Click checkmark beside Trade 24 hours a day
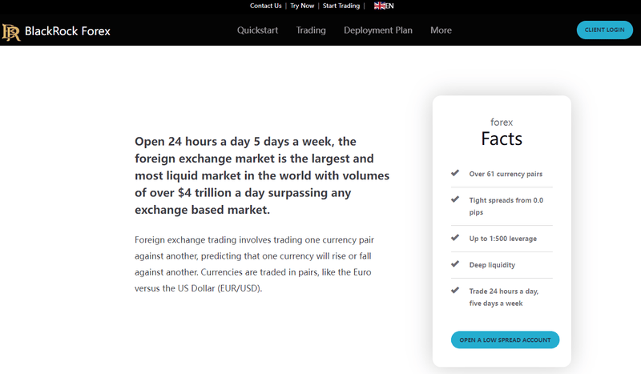The height and width of the screenshot is (374, 641). coord(455,290)
